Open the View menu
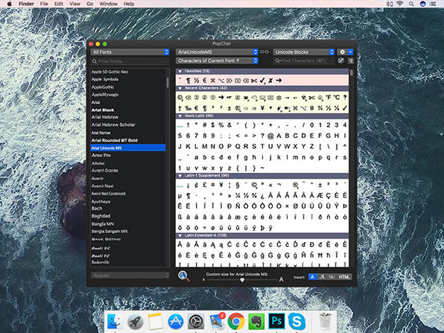444x333 pixels. [74, 4]
